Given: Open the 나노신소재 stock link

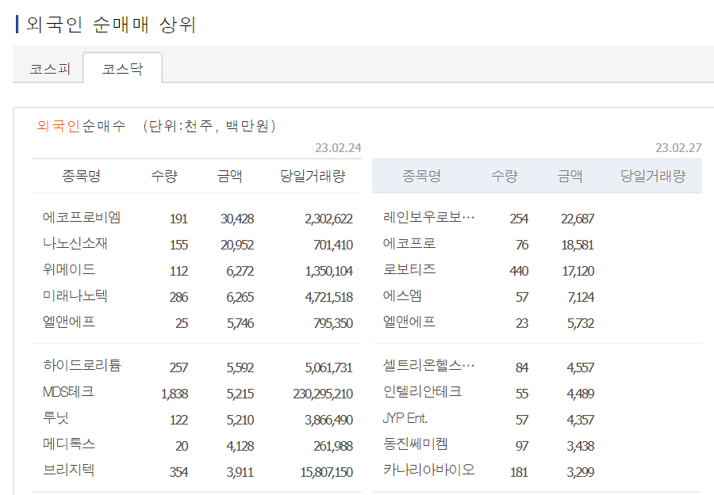Looking at the screenshot, I should [75, 244].
